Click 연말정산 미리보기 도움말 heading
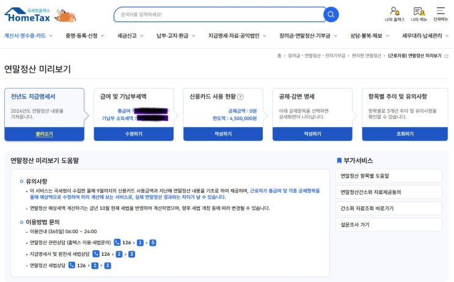 tap(45, 161)
